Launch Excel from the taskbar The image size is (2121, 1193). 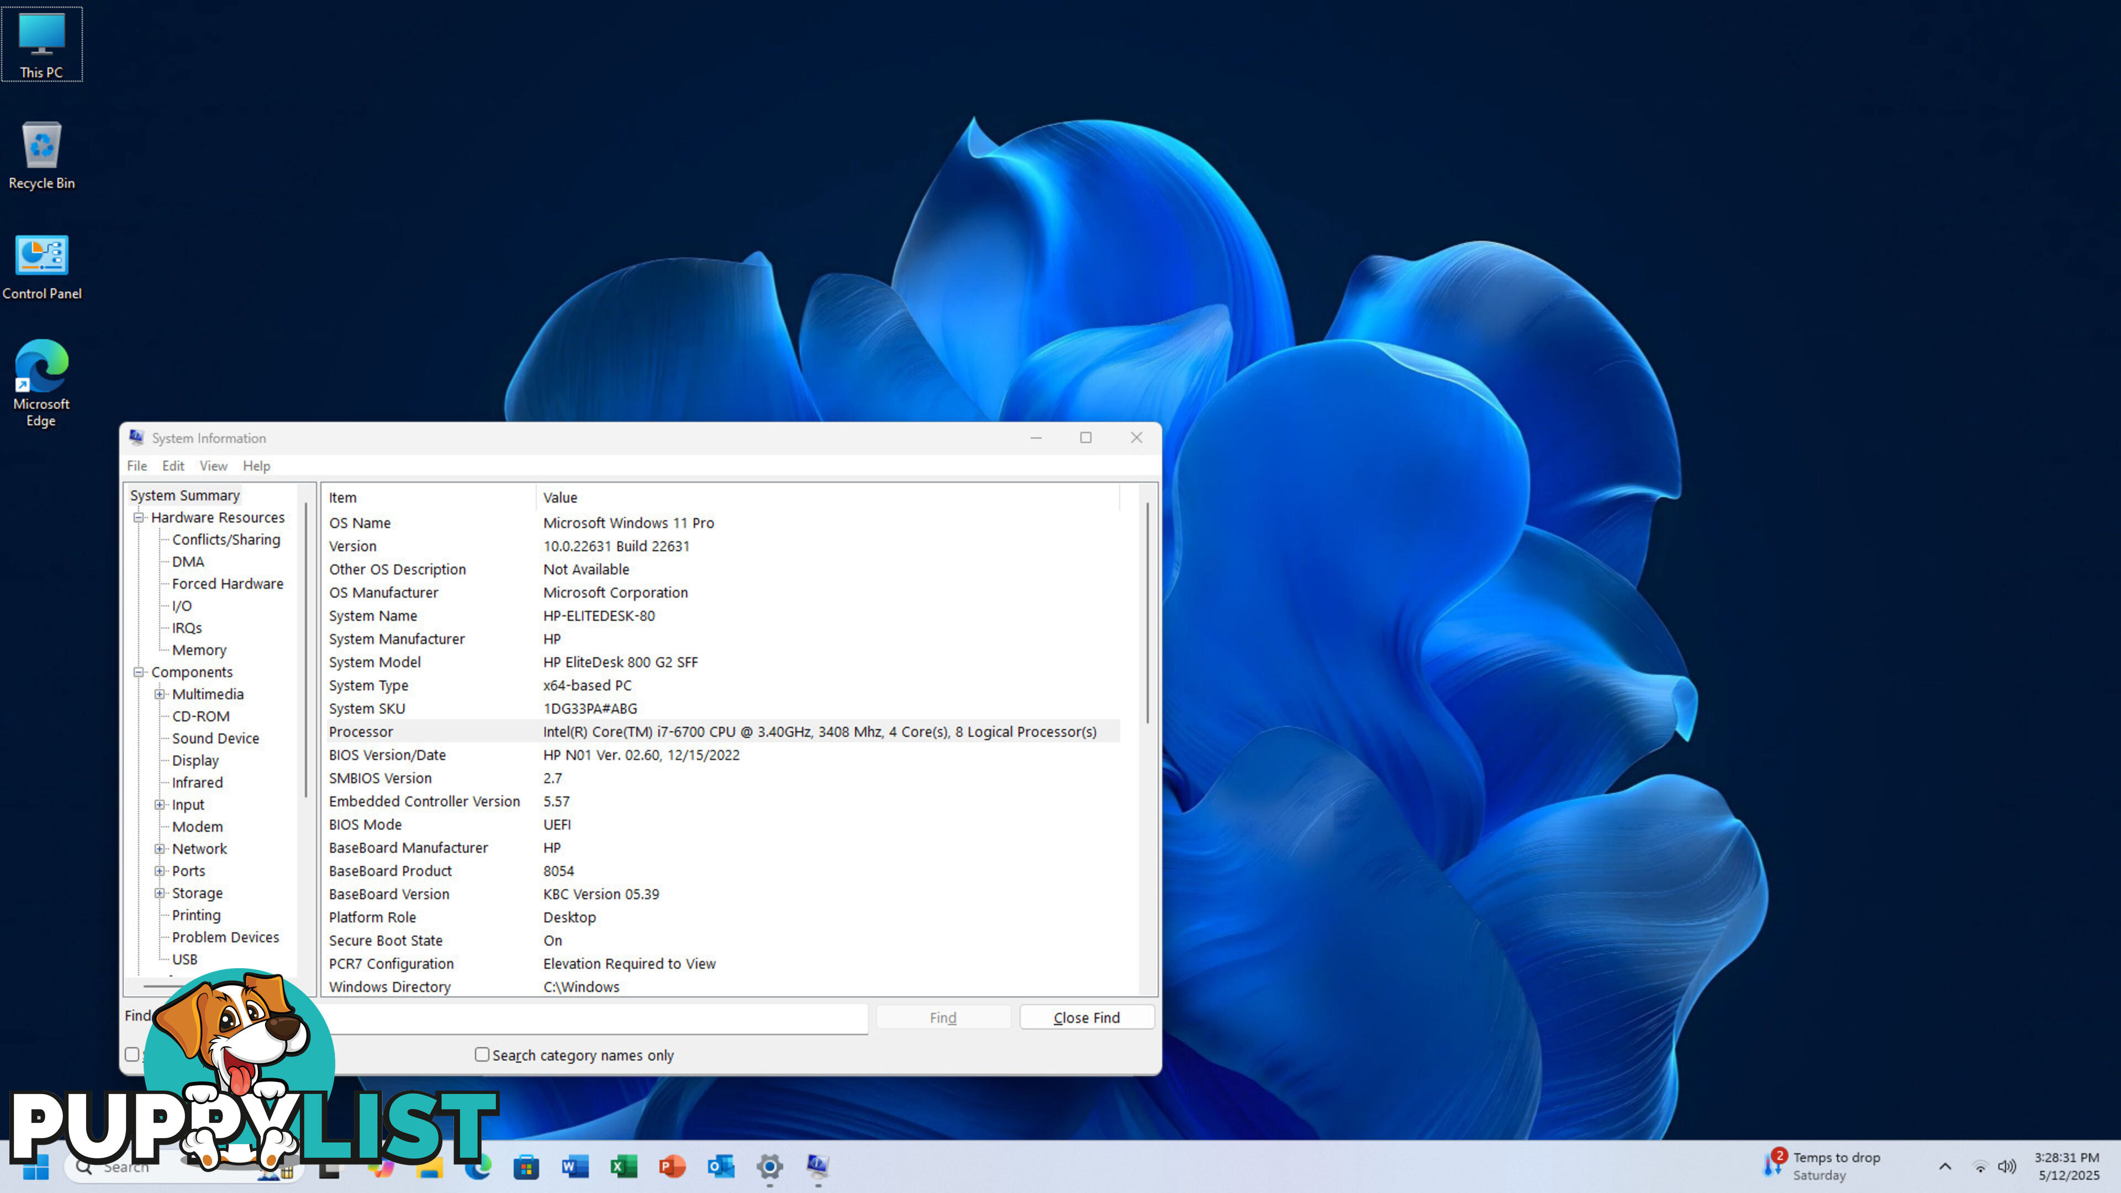[x=623, y=1166]
